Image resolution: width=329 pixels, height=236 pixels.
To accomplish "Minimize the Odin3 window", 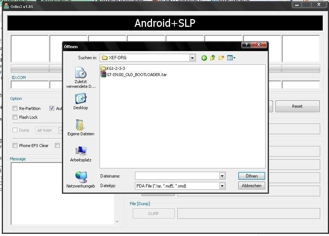I will [297, 5].
